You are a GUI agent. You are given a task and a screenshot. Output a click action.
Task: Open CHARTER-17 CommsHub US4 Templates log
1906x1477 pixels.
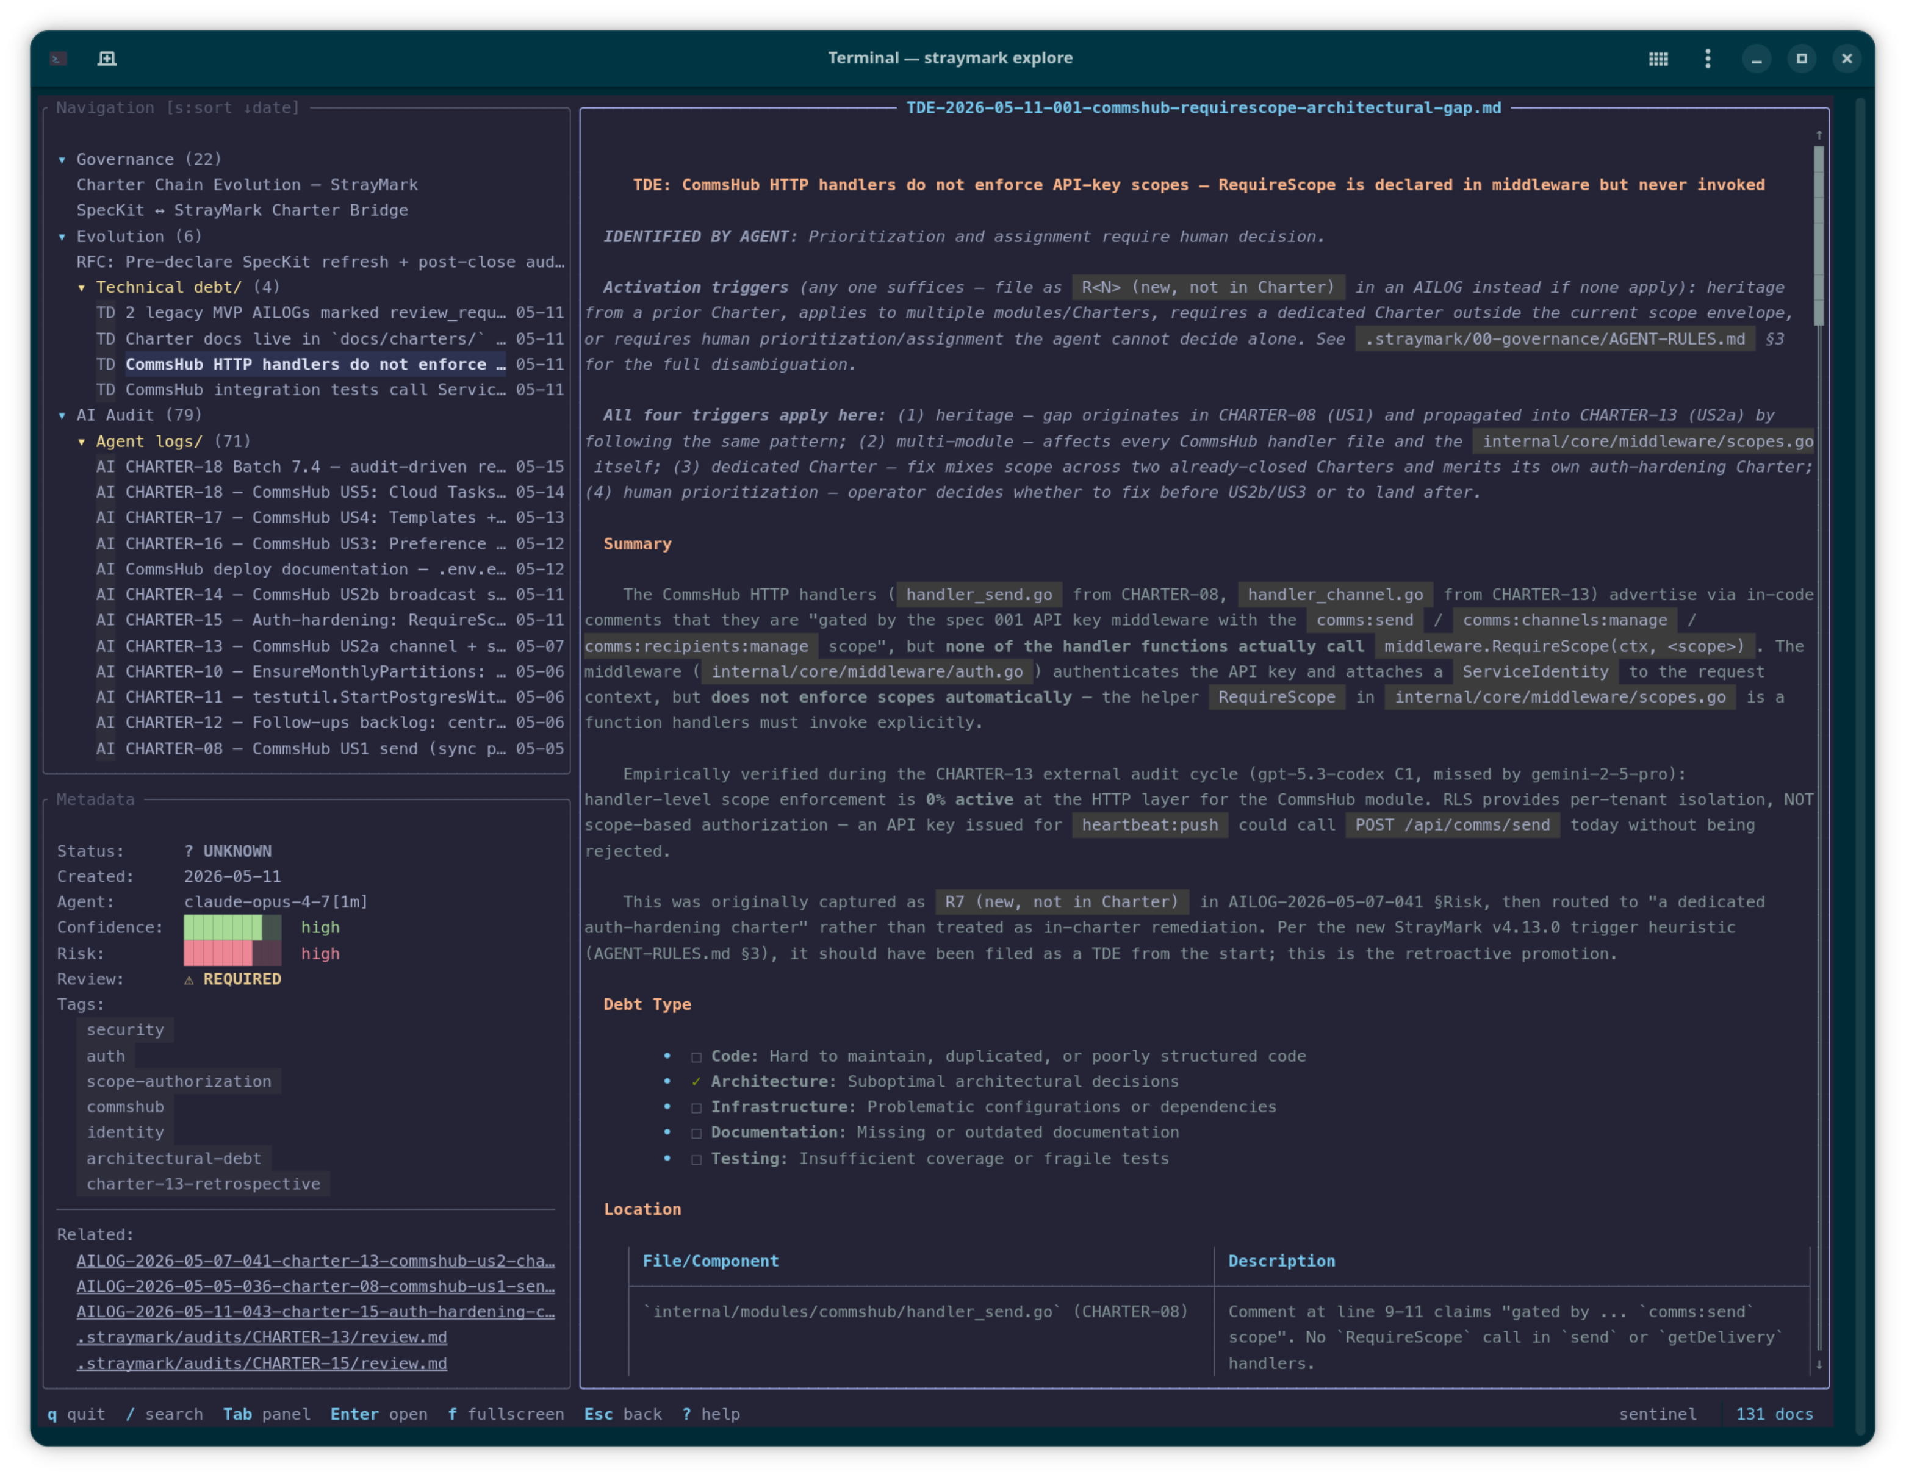tap(330, 518)
